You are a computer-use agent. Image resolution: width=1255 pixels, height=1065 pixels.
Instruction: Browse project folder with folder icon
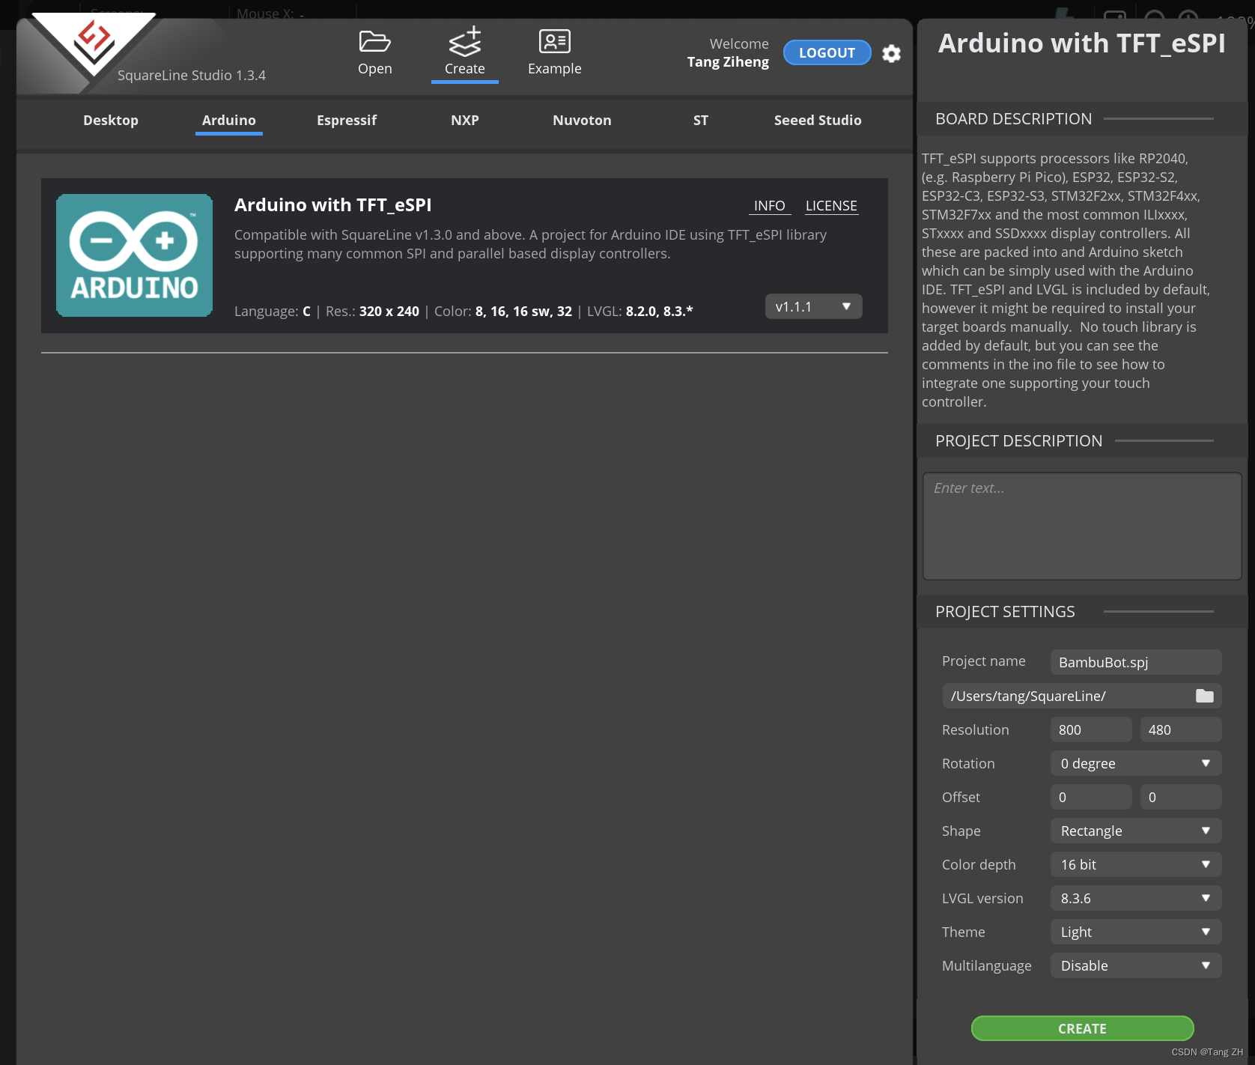click(x=1205, y=696)
